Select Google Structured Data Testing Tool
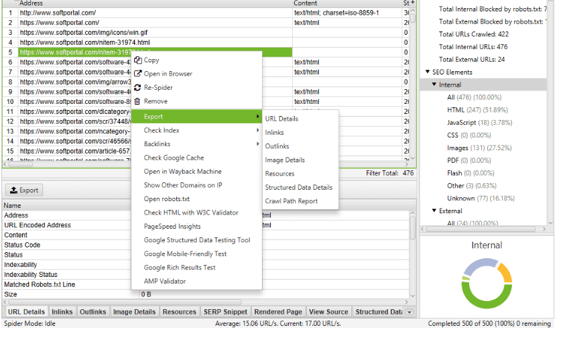Screen dimensions: 565x342 click(x=197, y=240)
